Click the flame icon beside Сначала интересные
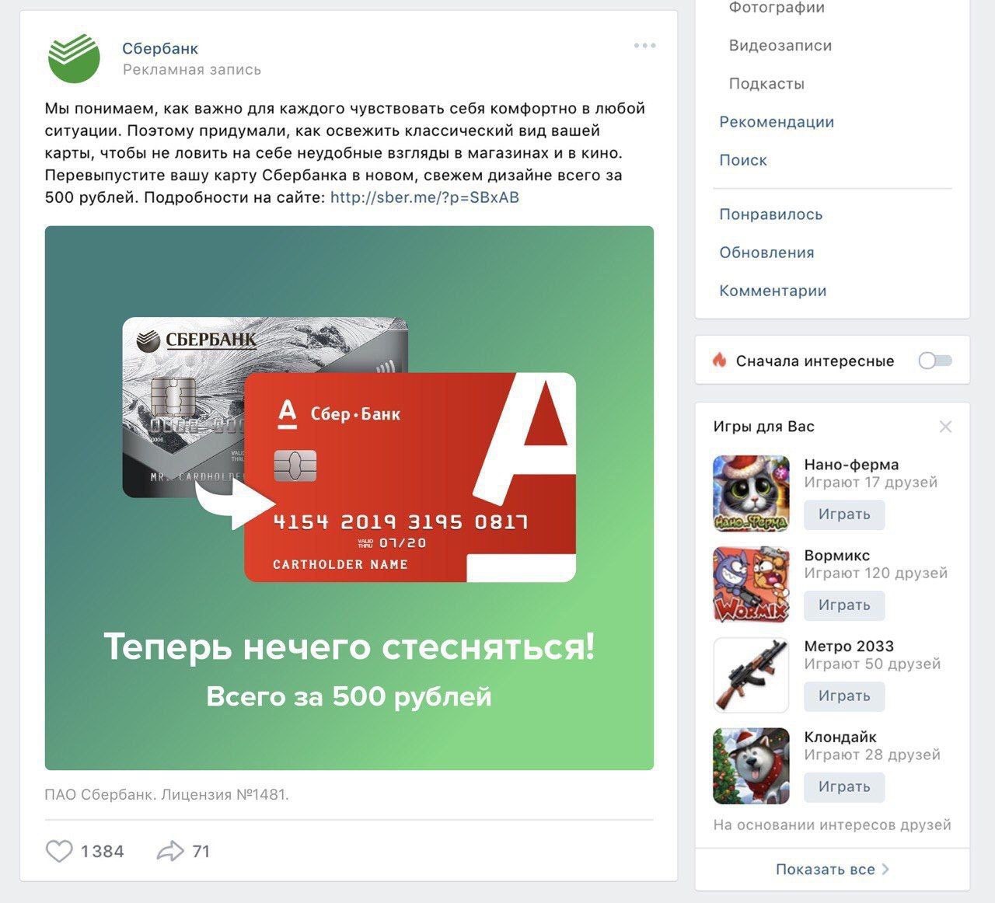This screenshot has width=995, height=903. pos(719,360)
